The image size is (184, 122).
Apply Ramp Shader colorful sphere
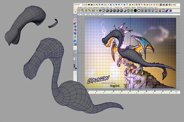tap(128, 11)
